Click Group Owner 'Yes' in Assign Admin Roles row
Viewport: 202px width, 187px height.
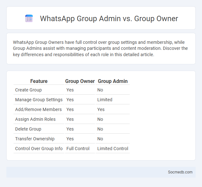point(70,119)
